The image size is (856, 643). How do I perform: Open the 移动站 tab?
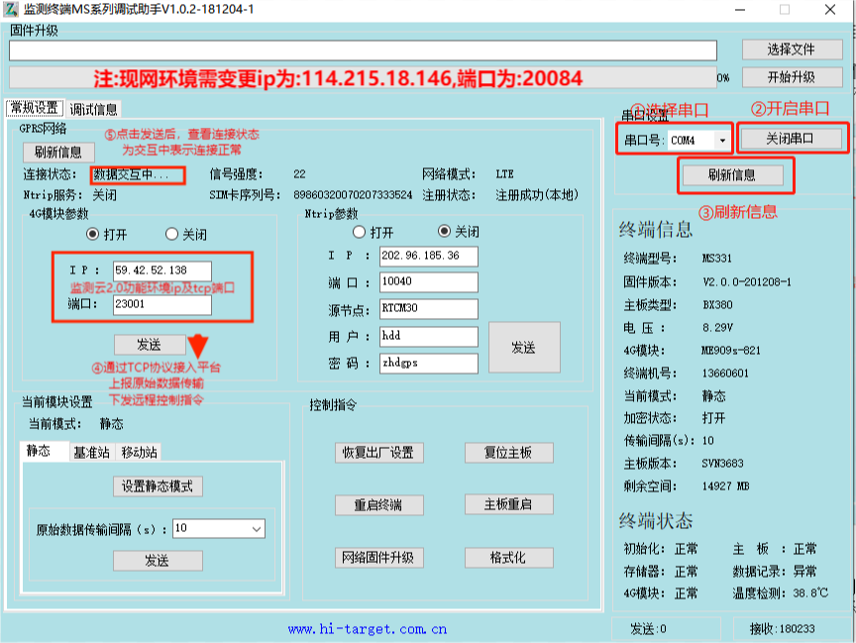[139, 453]
